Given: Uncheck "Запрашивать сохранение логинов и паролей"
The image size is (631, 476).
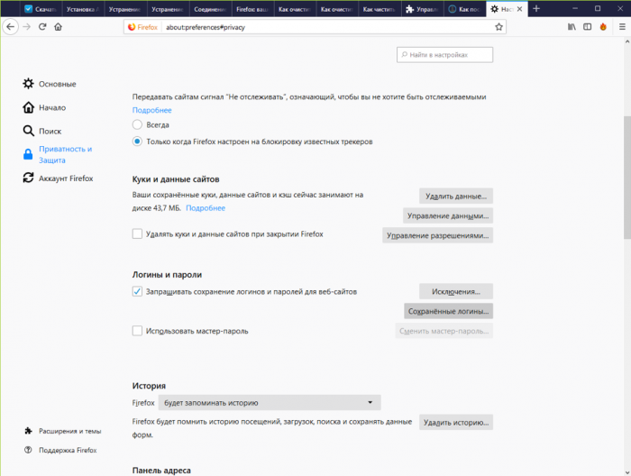Looking at the screenshot, I should (137, 291).
